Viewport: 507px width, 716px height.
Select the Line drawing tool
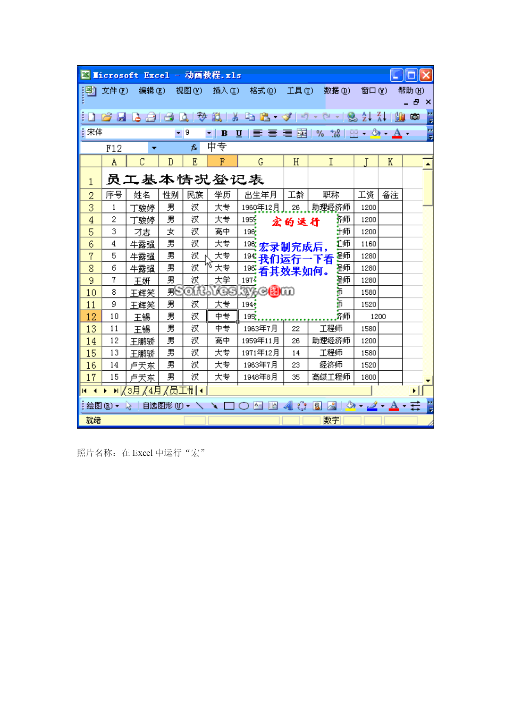coord(199,406)
